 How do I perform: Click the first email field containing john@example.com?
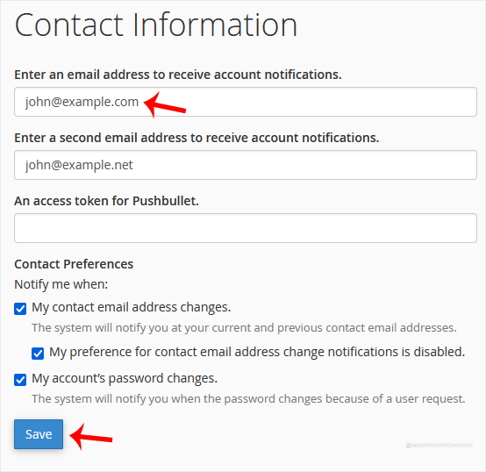245,102
